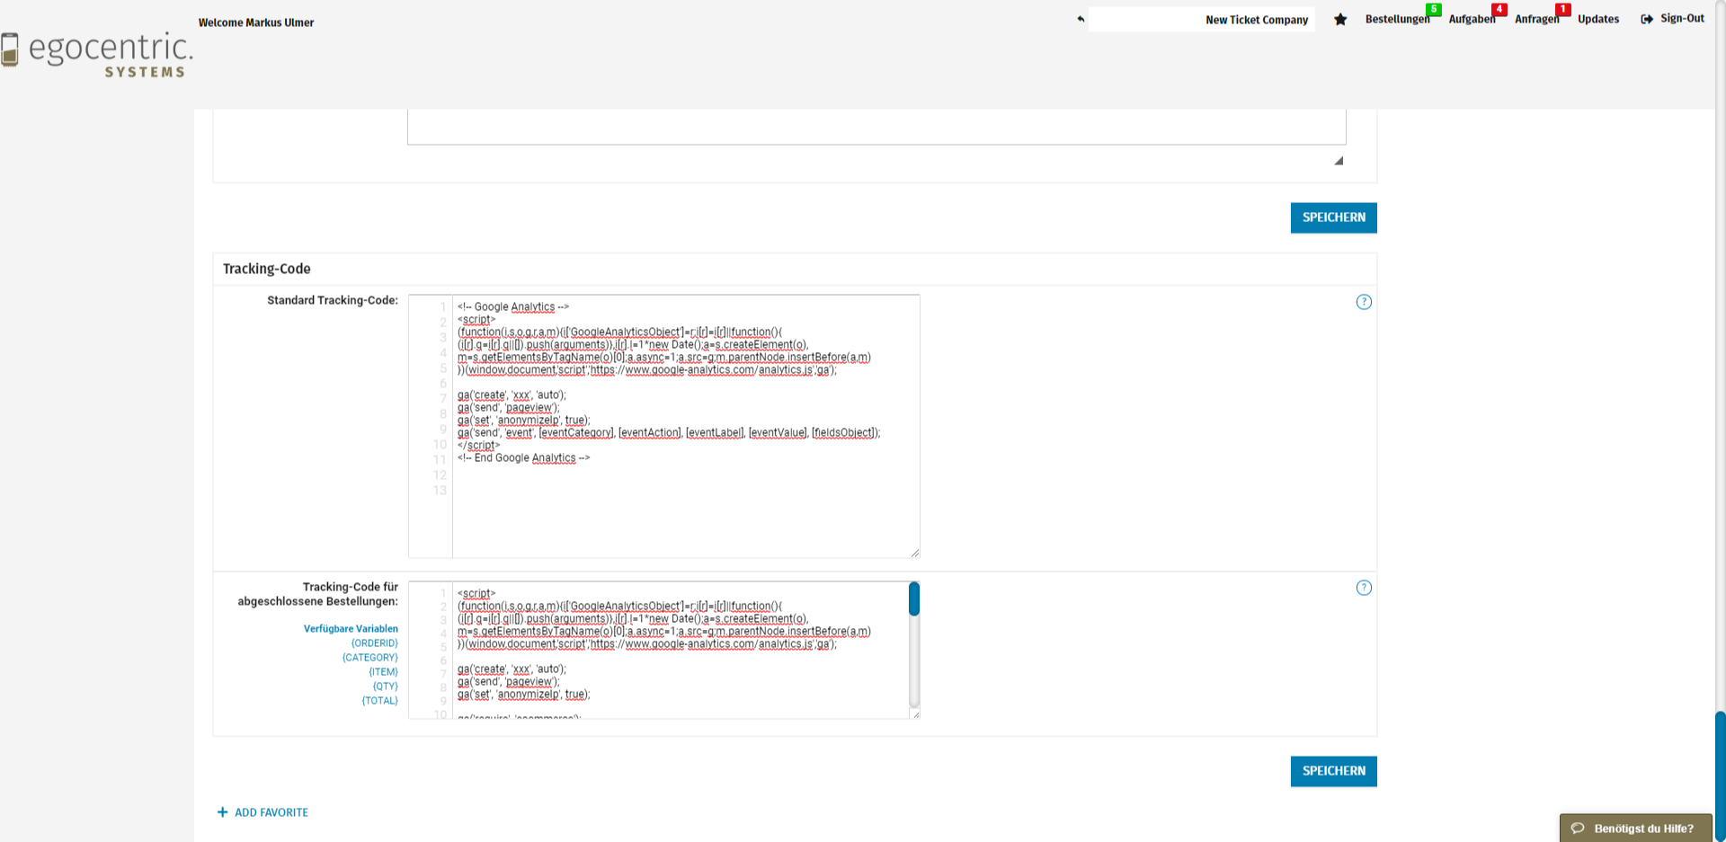Open Bestellungen menu

pyautogui.click(x=1397, y=19)
